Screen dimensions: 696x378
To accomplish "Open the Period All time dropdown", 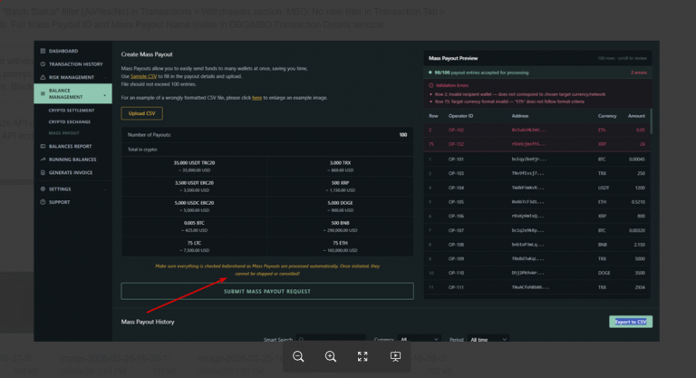I will [488, 339].
